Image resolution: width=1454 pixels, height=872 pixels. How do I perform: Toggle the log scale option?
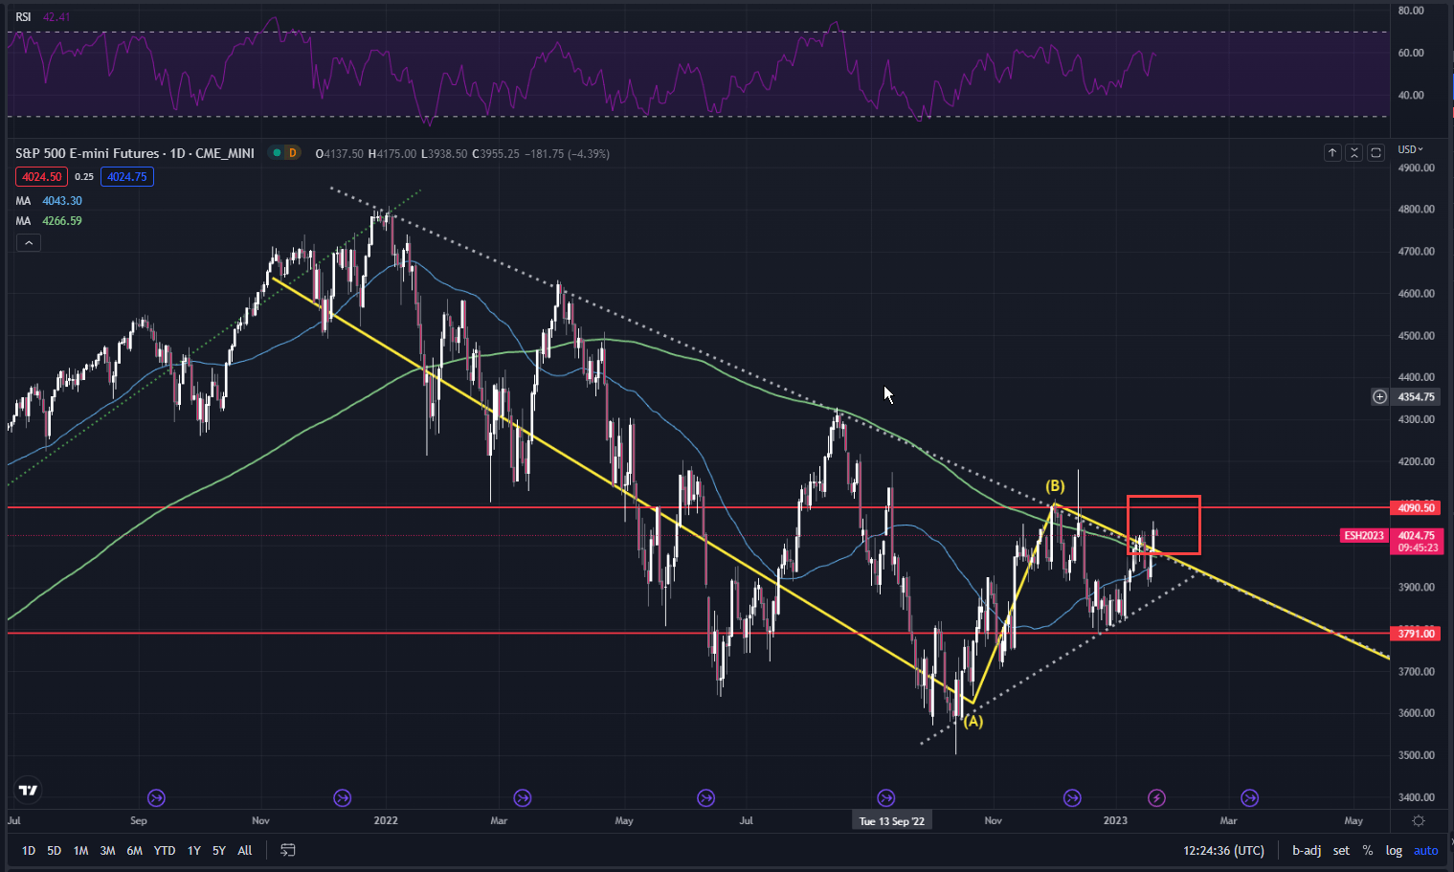(1394, 850)
